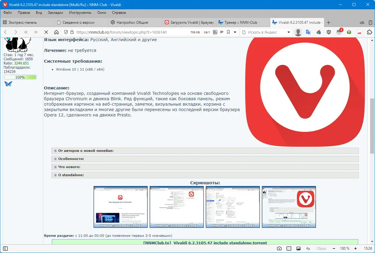Open Vivaldi menu icon in title bar
Image resolution: width=375 pixels, height=253 pixels.
pos(5,5)
